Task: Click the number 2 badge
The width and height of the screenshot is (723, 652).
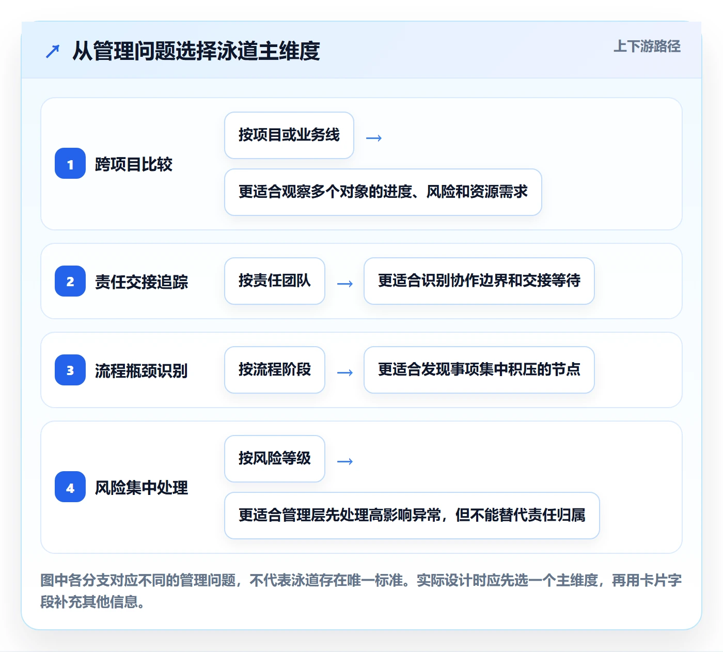Action: pos(70,281)
